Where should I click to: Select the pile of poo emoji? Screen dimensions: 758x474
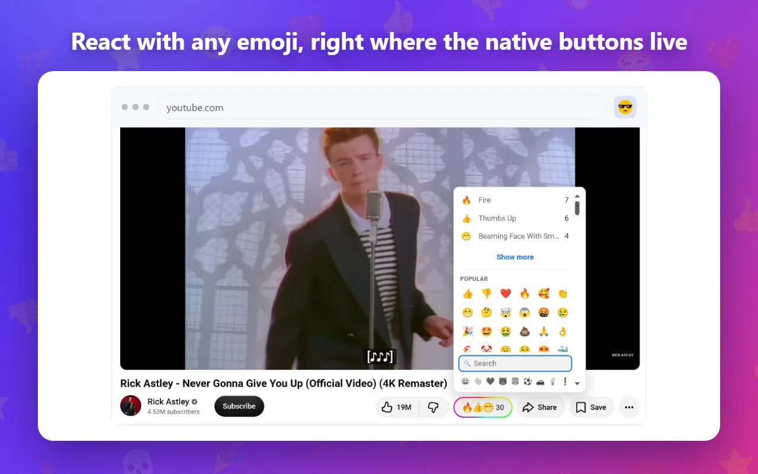pos(525,331)
